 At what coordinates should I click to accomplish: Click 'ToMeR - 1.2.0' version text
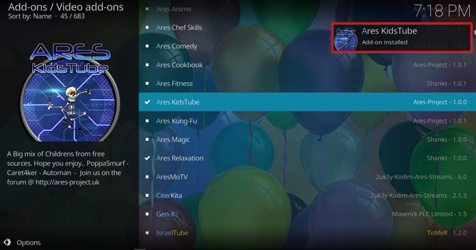tap(447, 233)
